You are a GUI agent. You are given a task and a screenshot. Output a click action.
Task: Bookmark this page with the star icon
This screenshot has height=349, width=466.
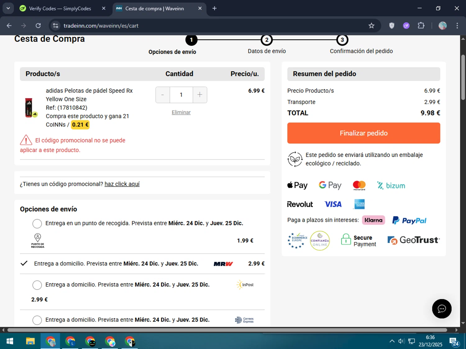pyautogui.click(x=371, y=26)
